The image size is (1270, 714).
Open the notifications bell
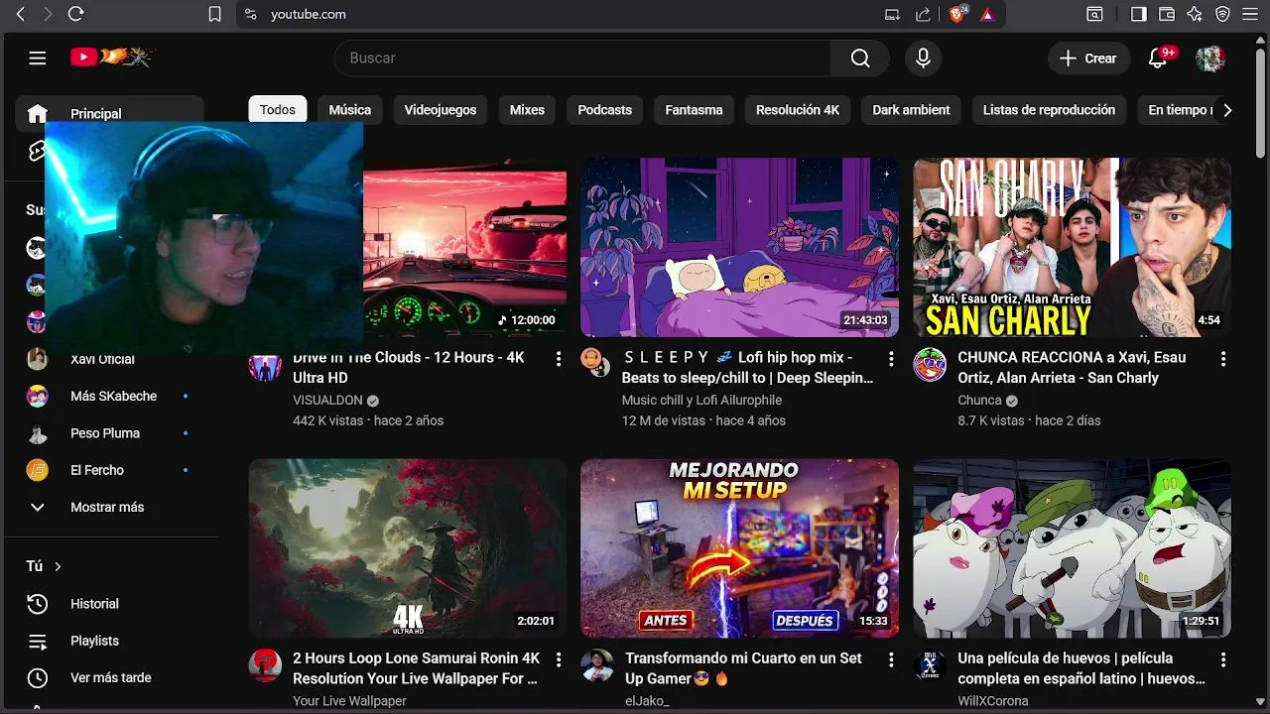[x=1158, y=59]
